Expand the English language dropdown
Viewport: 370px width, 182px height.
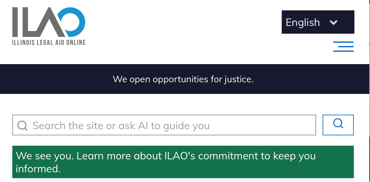pos(318,22)
